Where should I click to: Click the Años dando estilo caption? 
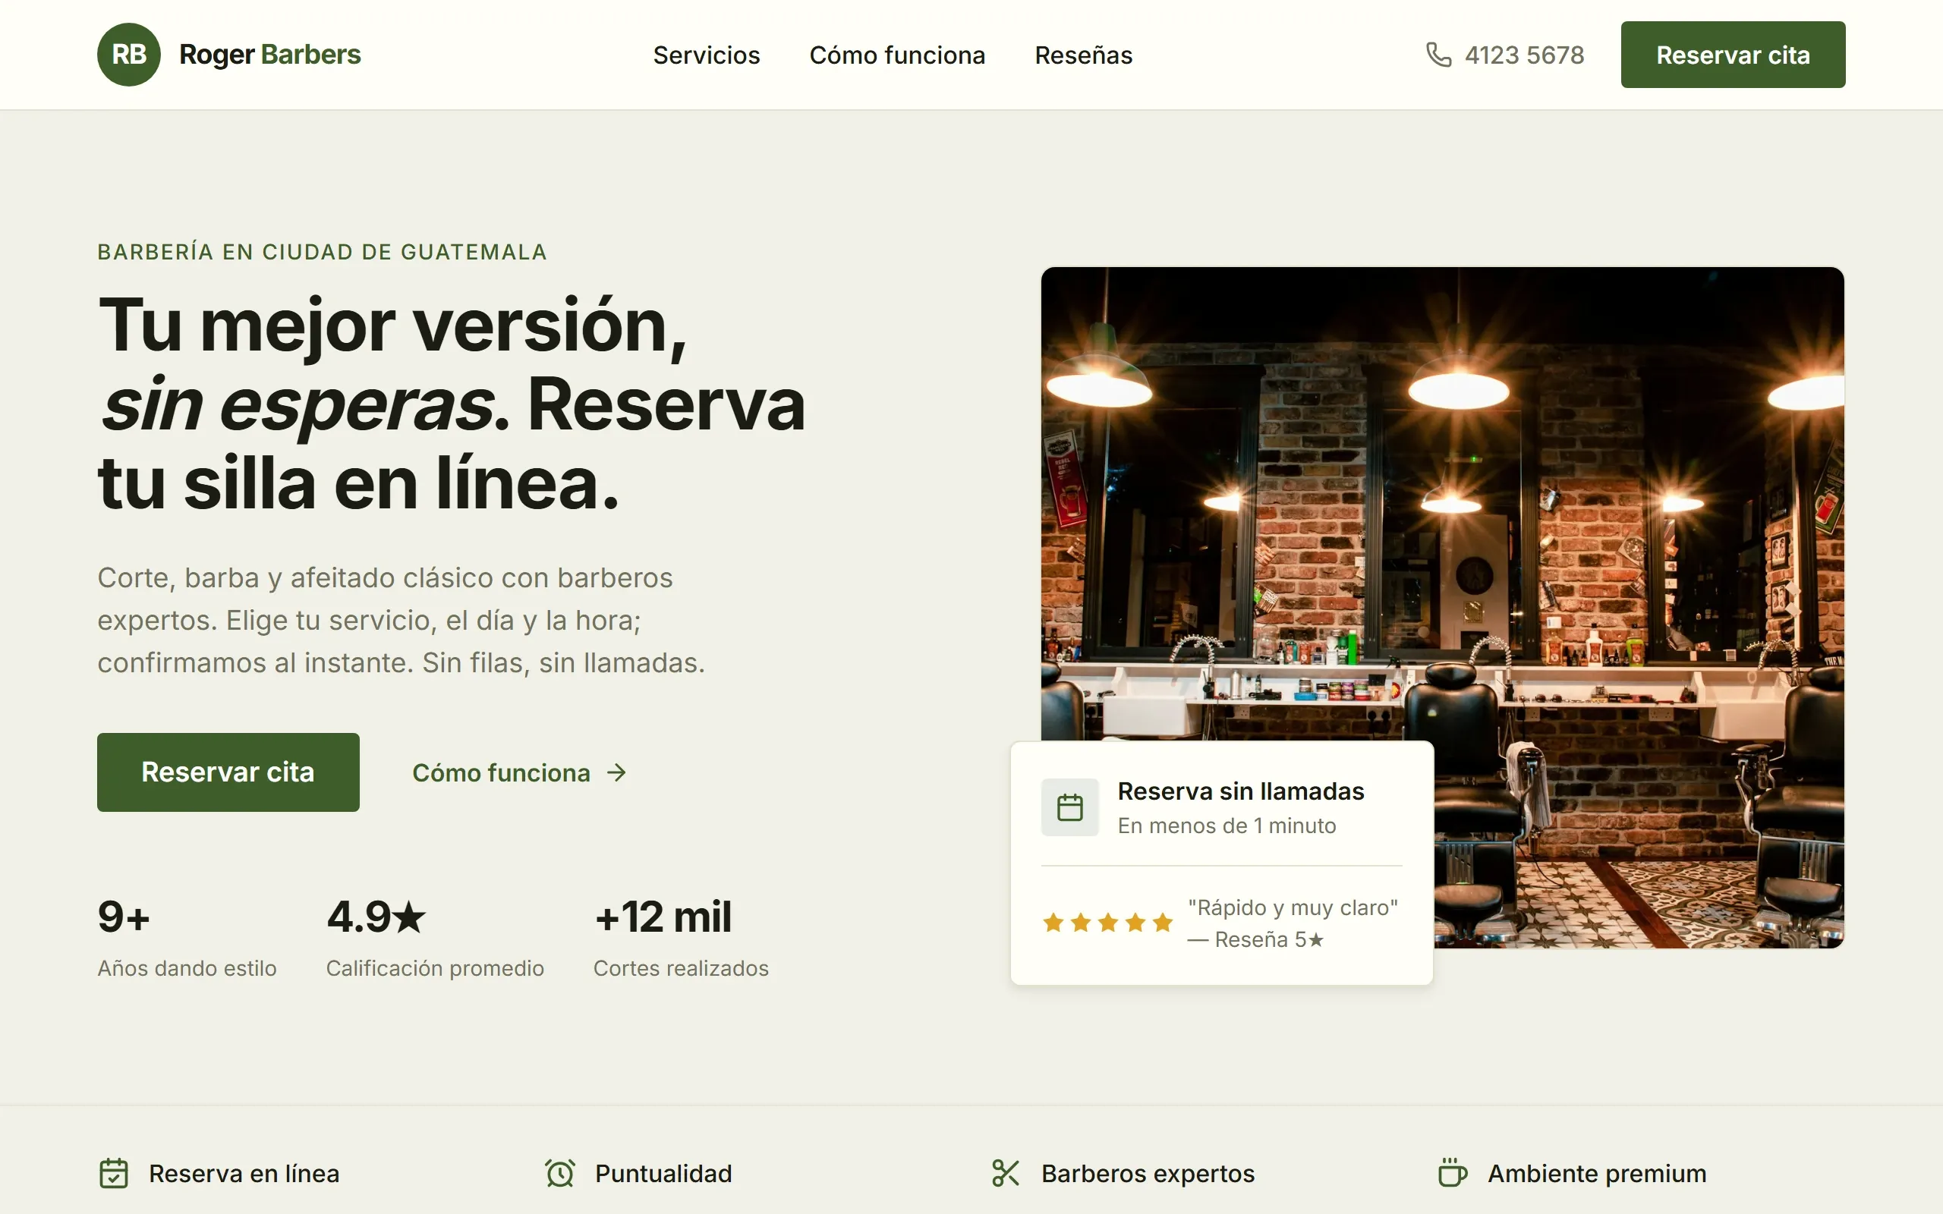pyautogui.click(x=187, y=968)
